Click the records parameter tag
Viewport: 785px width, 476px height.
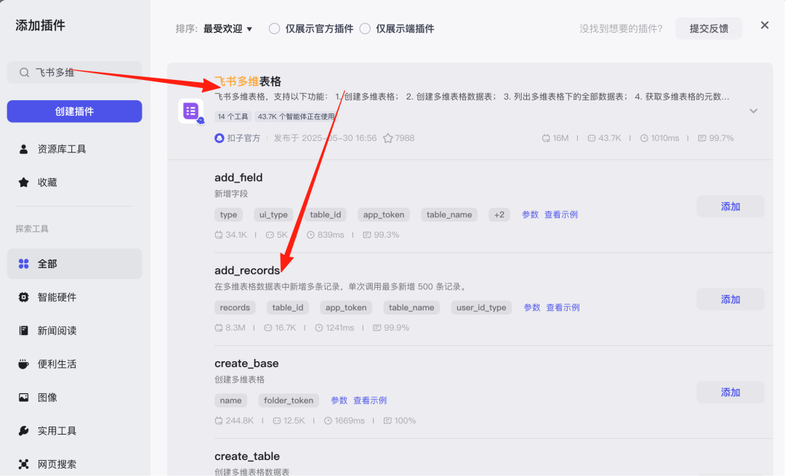tap(235, 307)
